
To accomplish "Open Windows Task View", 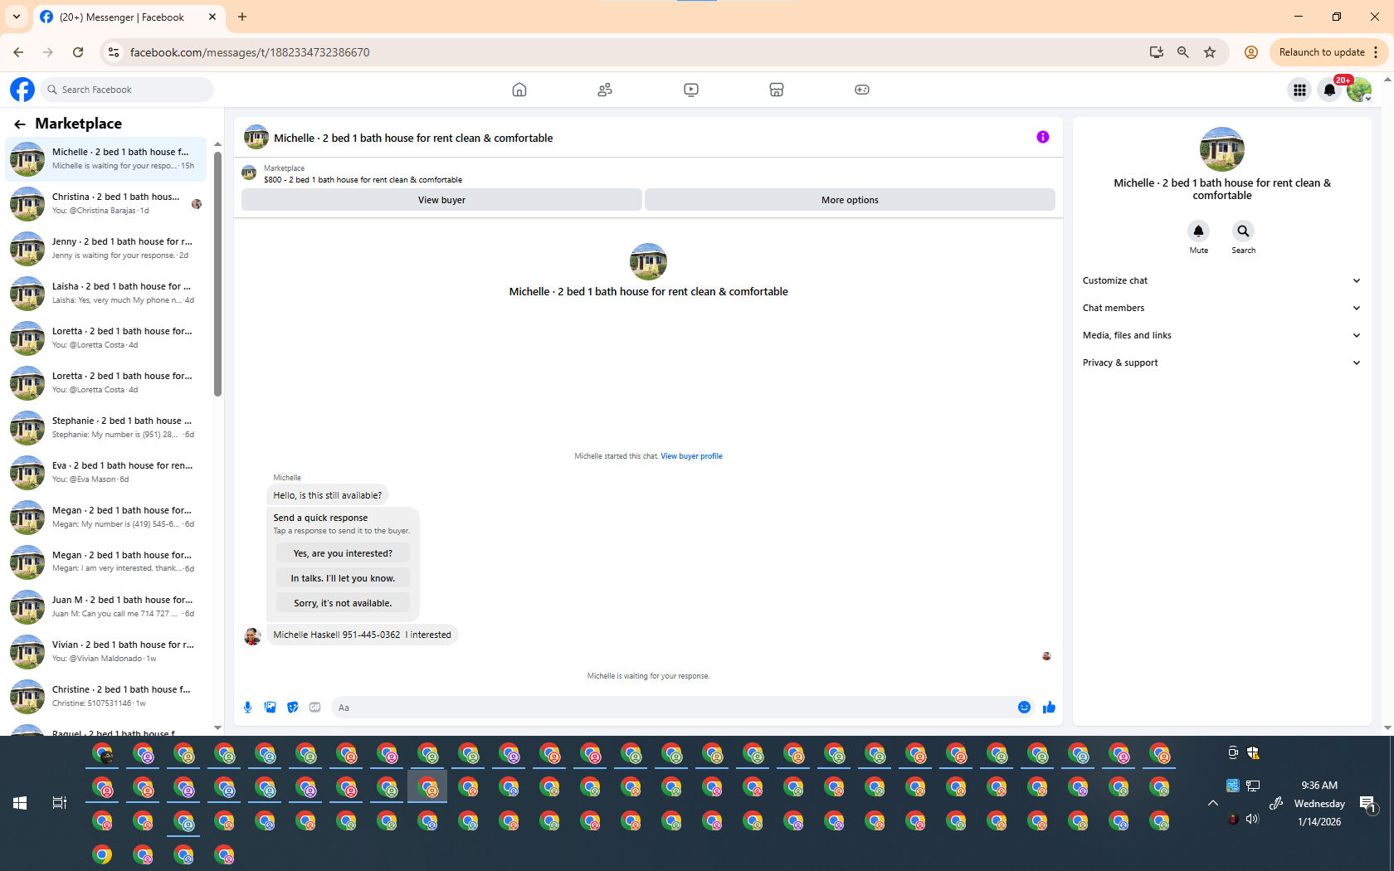I will click(x=60, y=803).
